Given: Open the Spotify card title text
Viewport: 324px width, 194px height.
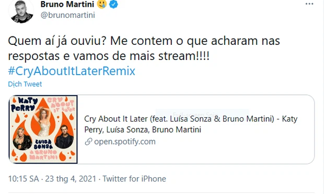Looking at the screenshot, I should [x=191, y=124].
